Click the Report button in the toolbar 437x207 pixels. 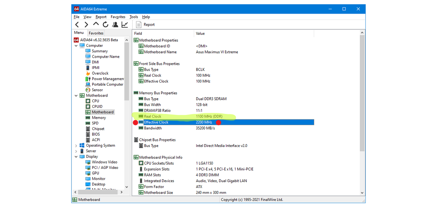(x=145, y=25)
